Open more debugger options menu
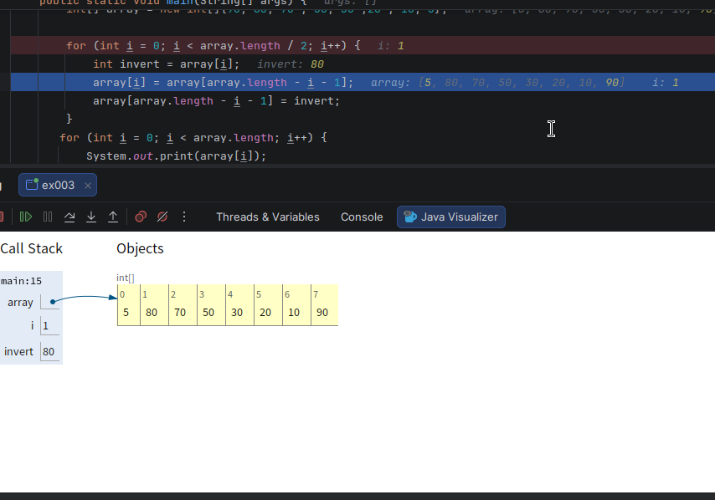The image size is (715, 500). pos(184,217)
